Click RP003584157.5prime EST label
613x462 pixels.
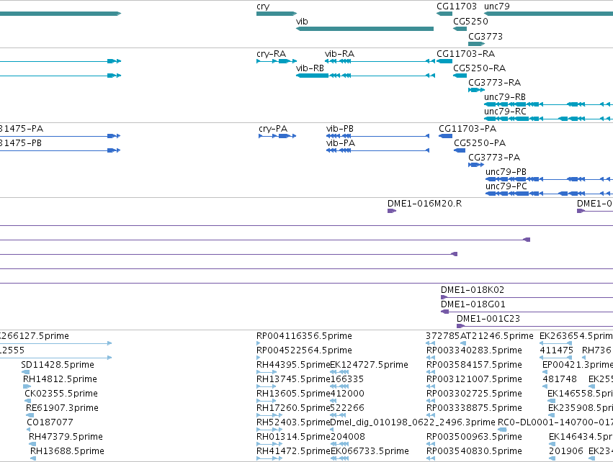[x=474, y=365]
